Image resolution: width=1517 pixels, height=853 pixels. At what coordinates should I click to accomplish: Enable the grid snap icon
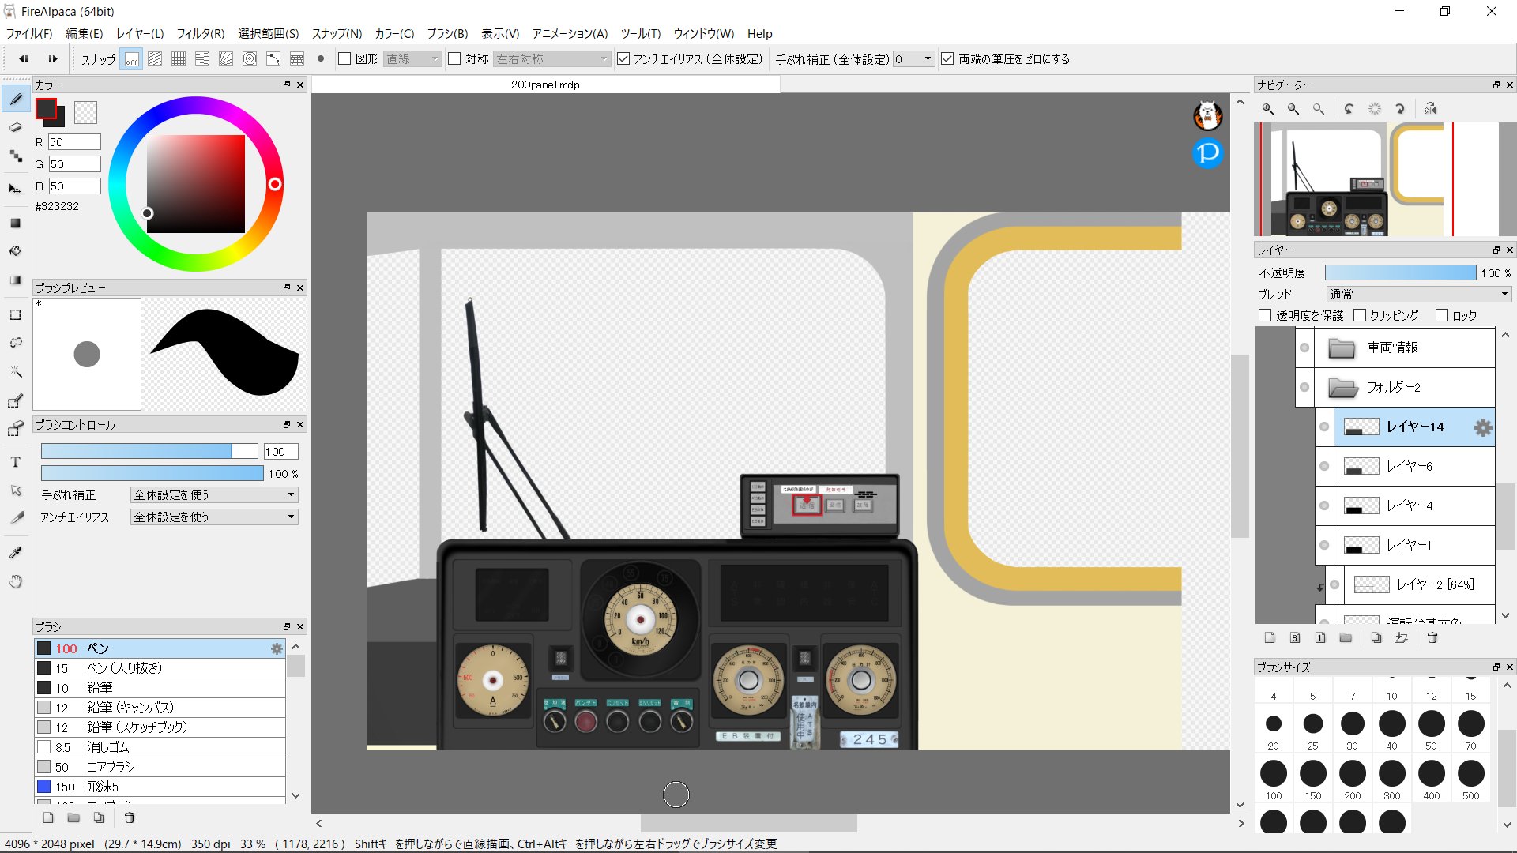point(179,59)
